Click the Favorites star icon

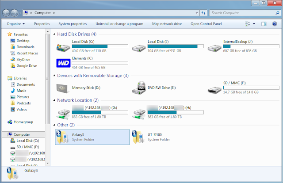pyautogui.click(x=10, y=34)
